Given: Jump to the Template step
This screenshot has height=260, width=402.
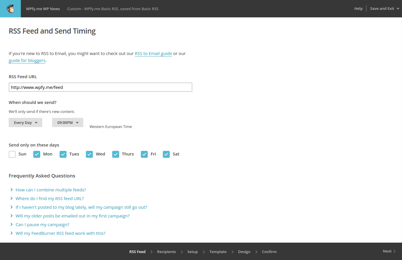Looking at the screenshot, I should click(x=218, y=252).
